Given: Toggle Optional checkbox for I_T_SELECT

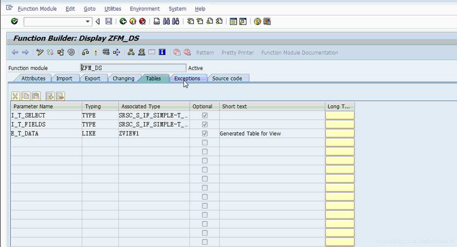Looking at the screenshot, I should click(x=205, y=116).
